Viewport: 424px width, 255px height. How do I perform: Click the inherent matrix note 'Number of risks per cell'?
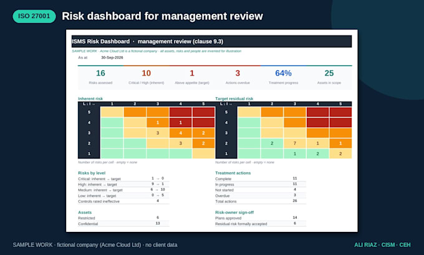pyautogui.click(x=108, y=162)
